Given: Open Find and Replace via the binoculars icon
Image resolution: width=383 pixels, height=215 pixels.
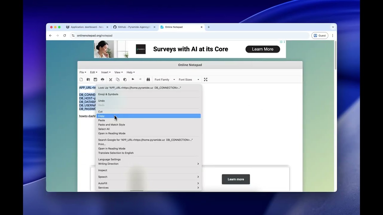Looking at the screenshot, I should 148,79.
